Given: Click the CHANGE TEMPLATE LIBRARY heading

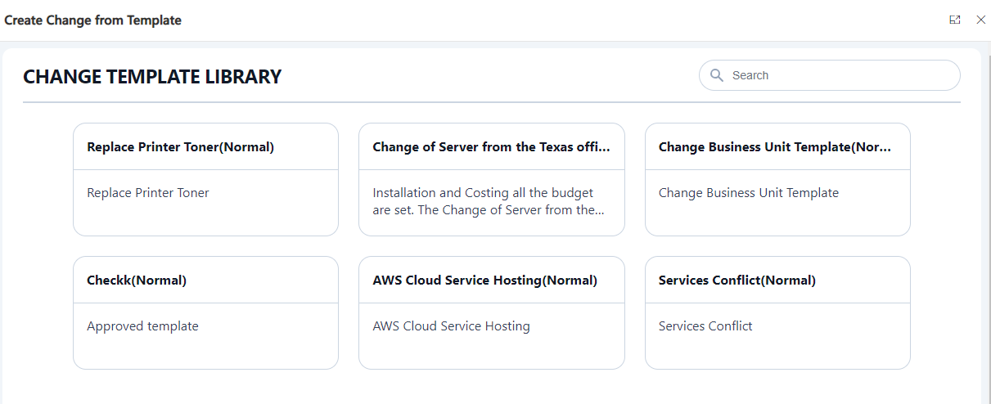Looking at the screenshot, I should pos(152,77).
